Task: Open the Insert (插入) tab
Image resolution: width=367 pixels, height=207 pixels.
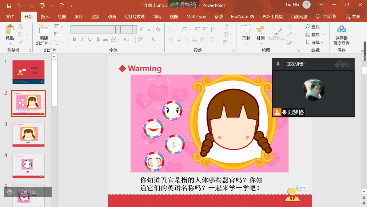Action: [45, 17]
